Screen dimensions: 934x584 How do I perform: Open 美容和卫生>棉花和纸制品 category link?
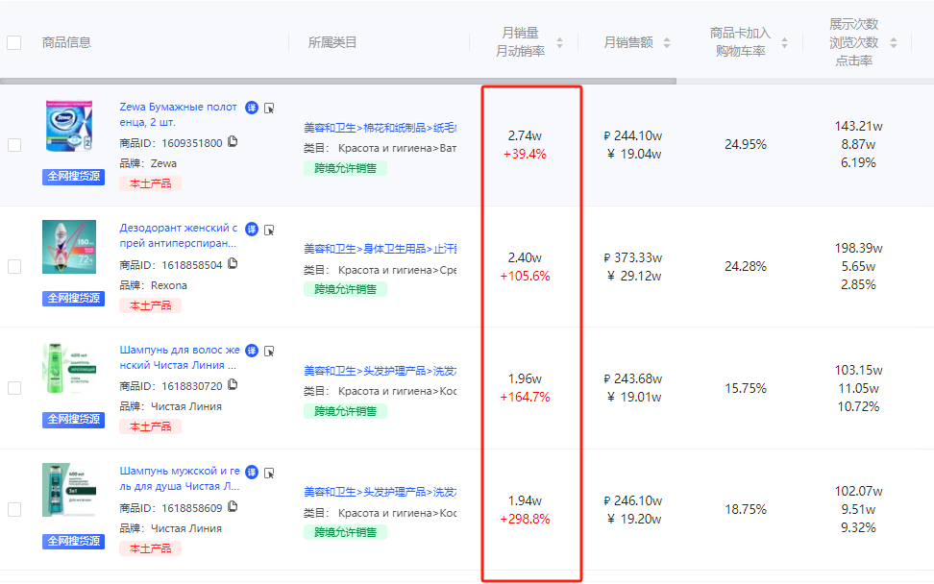pyautogui.click(x=380, y=128)
